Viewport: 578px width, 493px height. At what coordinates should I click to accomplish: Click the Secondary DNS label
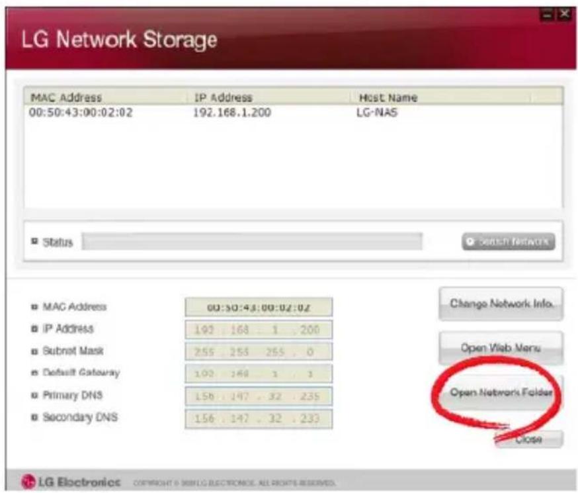coord(80,417)
